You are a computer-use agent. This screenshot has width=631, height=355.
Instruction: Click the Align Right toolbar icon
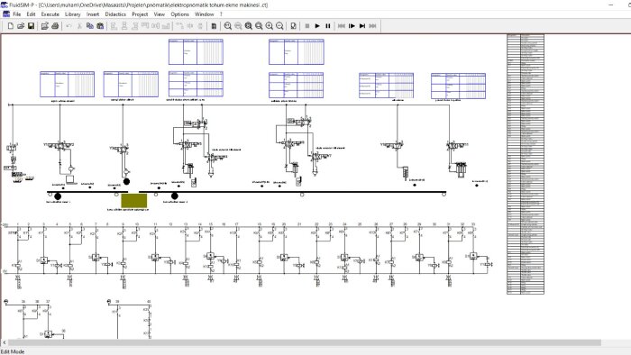point(135,26)
